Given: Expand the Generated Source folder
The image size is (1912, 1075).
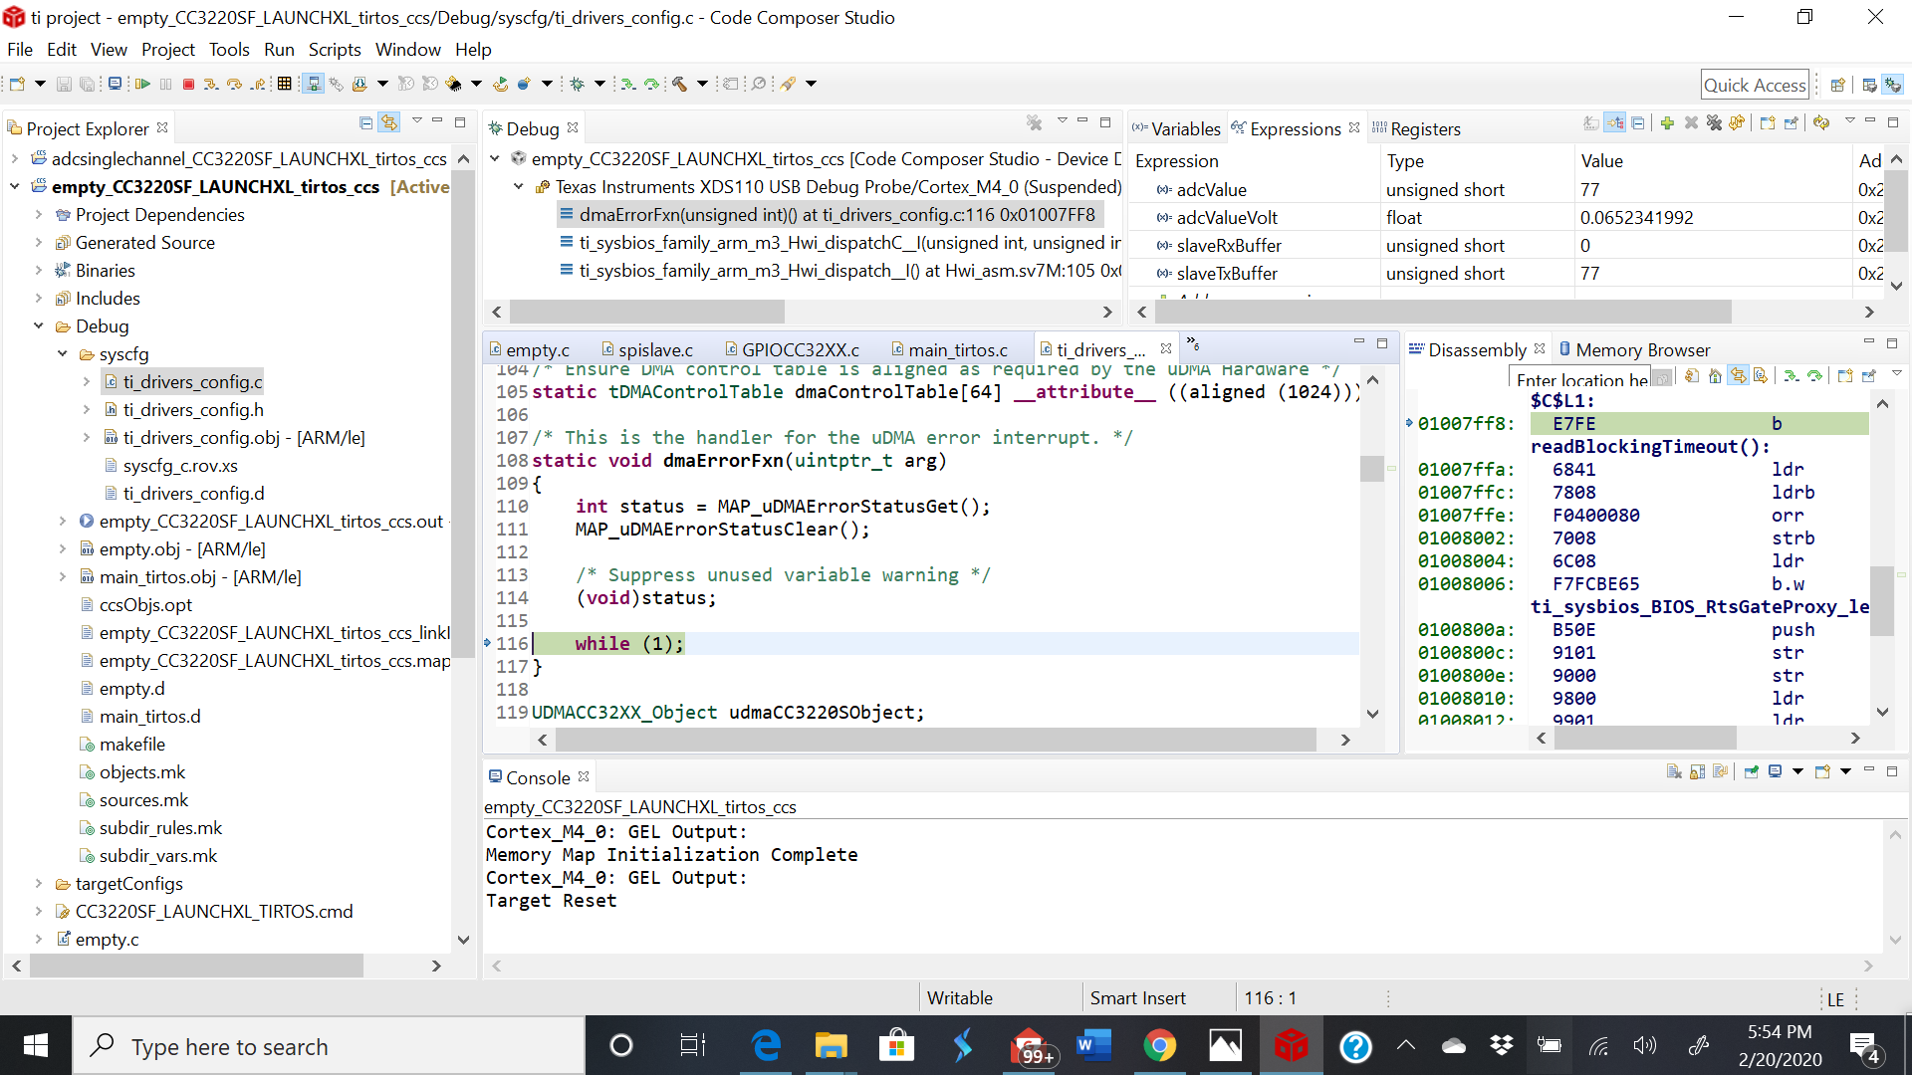Looking at the screenshot, I should point(39,243).
